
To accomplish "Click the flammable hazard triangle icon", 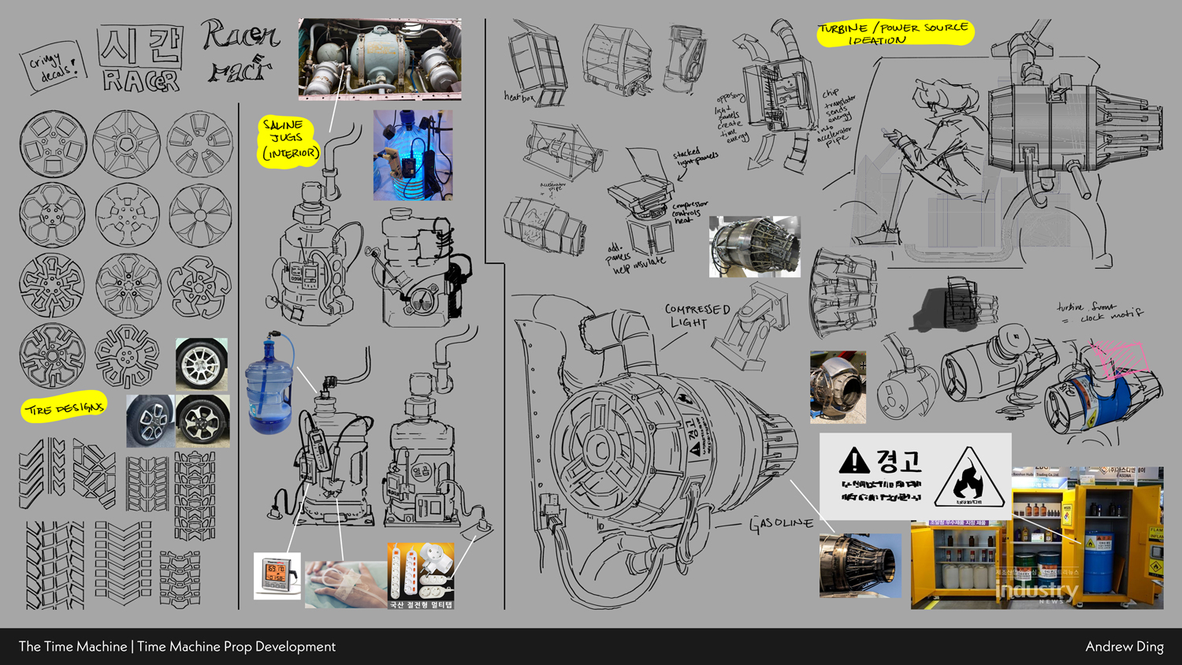I will 969,479.
